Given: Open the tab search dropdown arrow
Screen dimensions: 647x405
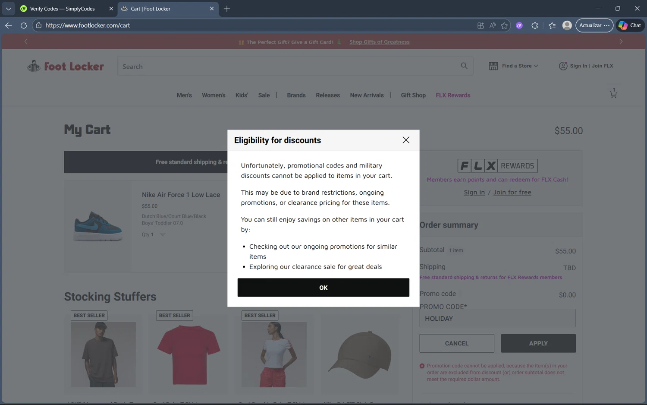Looking at the screenshot, I should (x=8, y=9).
